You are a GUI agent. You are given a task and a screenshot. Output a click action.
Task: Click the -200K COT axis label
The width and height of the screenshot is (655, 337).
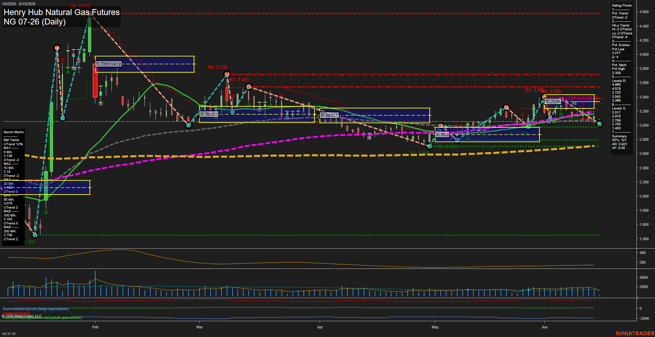644,318
